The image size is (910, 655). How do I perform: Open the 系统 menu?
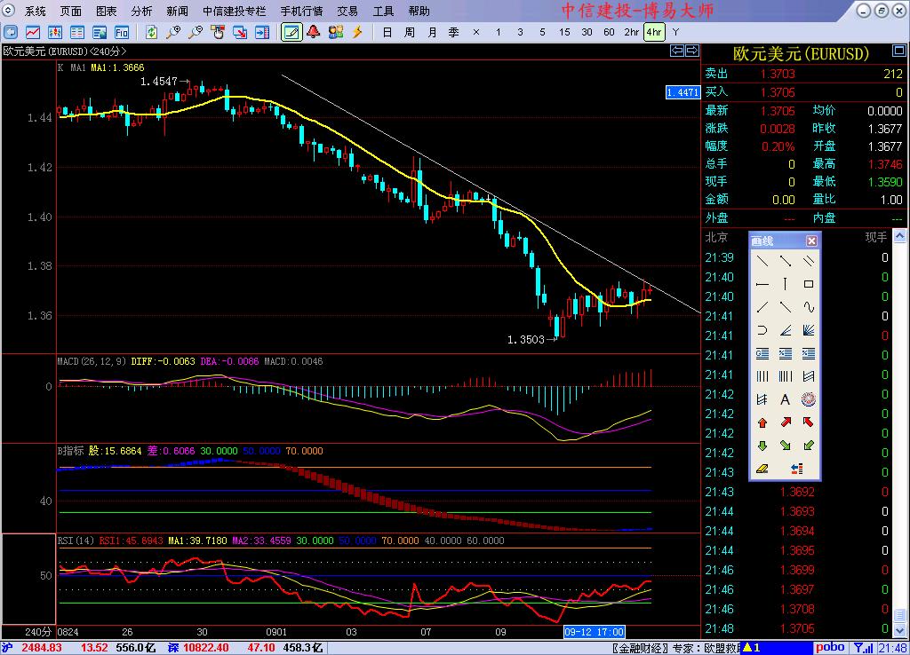coord(36,12)
